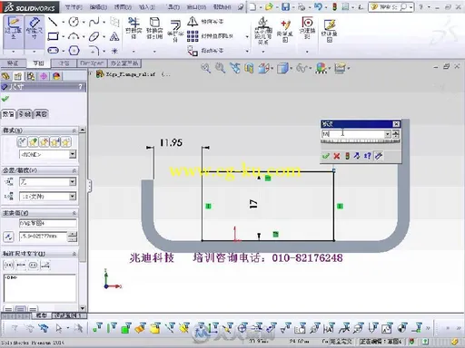The height and width of the screenshot is (348, 465).
Task: Click the Undo toolbar icon
Action: click(318, 6)
